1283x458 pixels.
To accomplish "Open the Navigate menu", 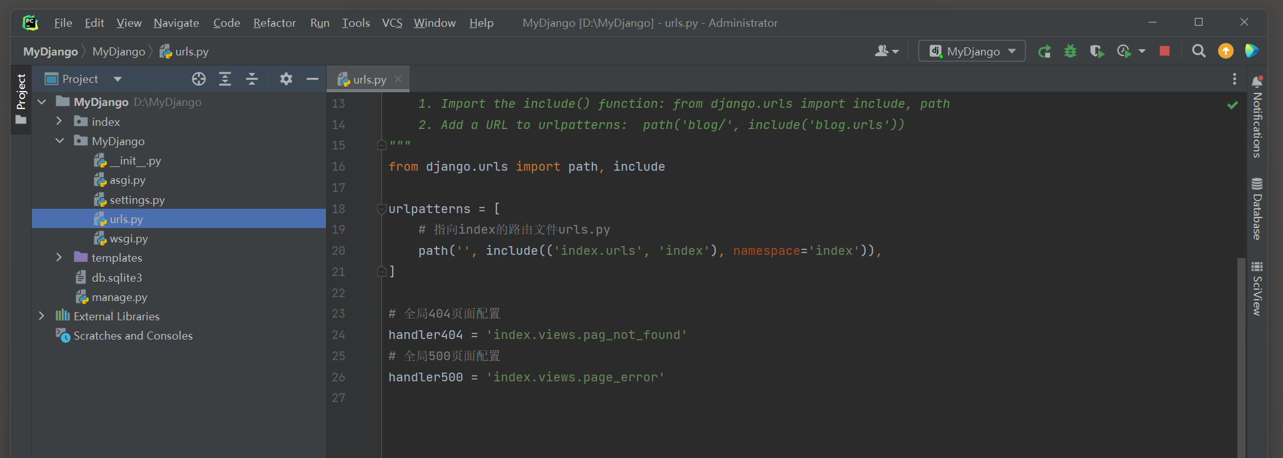I will [x=176, y=23].
